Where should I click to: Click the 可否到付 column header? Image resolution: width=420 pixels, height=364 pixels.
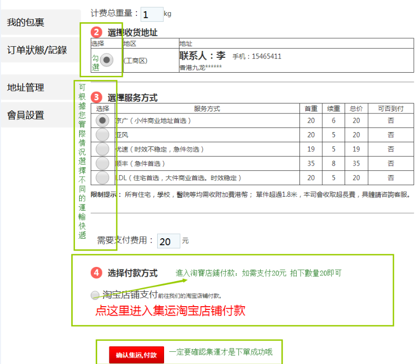click(x=391, y=108)
